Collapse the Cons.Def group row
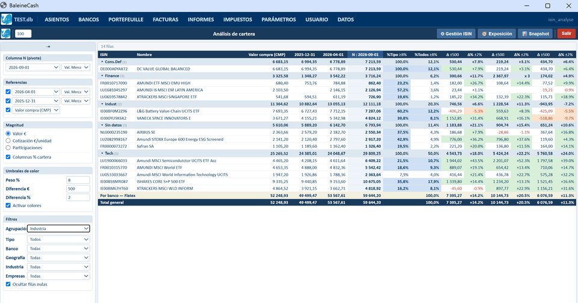Screen dimensions: 578x303 click(x=102, y=62)
